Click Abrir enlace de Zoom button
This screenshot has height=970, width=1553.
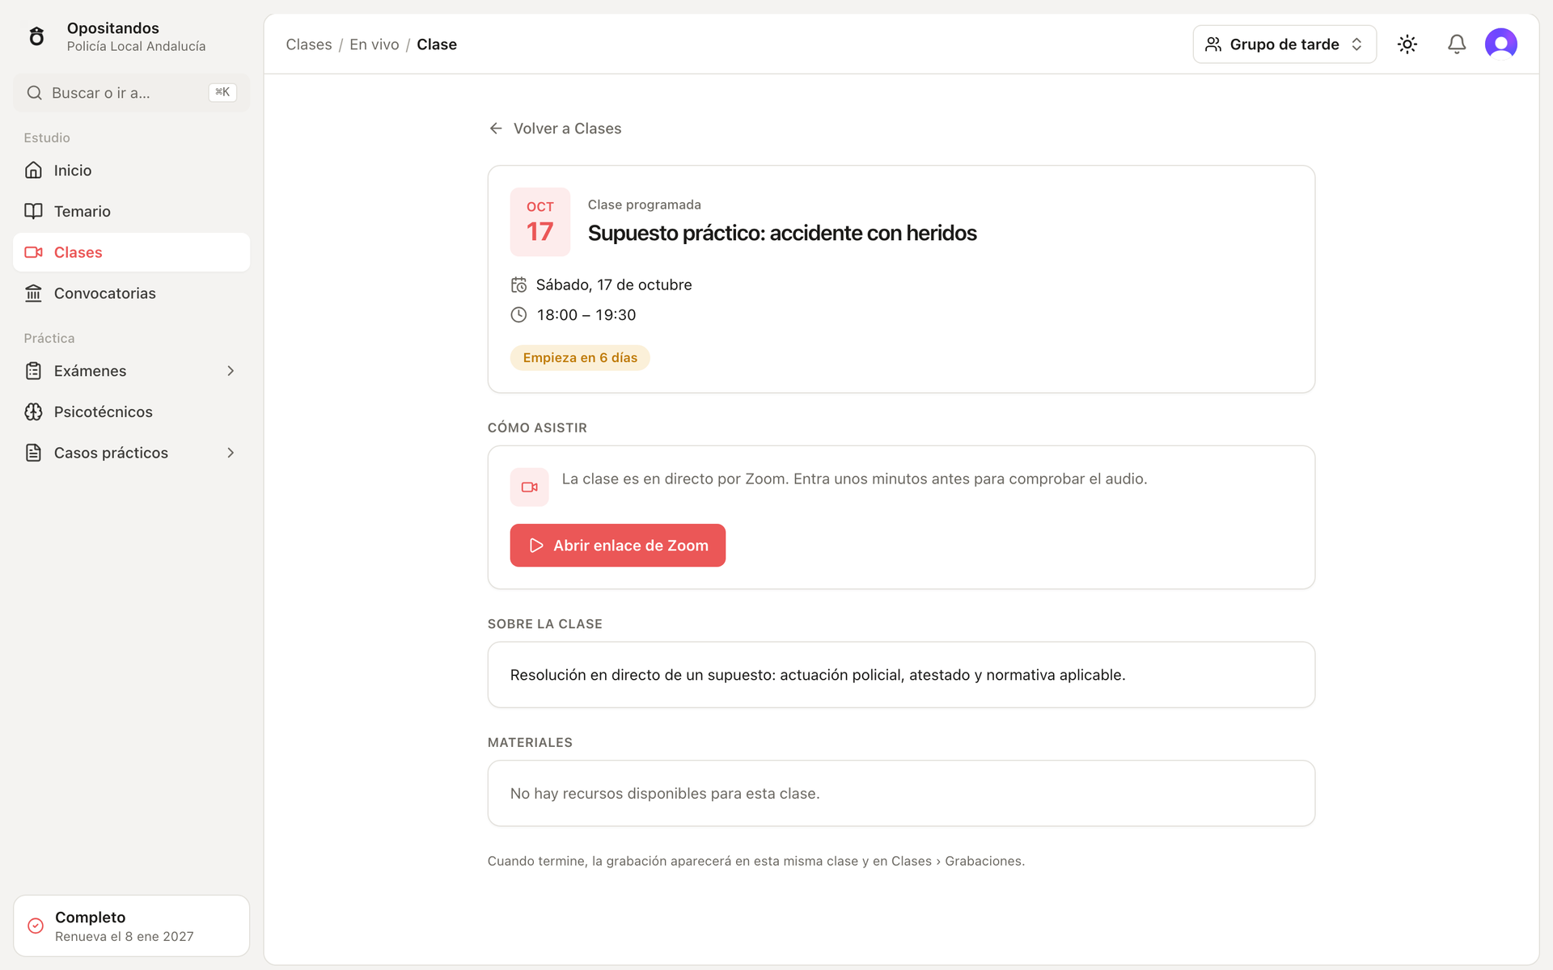pos(618,546)
